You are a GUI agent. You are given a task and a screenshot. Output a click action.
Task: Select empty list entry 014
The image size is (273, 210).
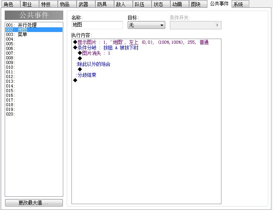[34, 86]
